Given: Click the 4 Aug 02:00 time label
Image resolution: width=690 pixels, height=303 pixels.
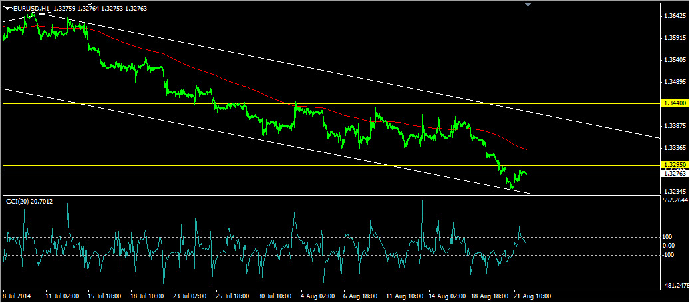Looking at the screenshot, I should [x=317, y=296].
